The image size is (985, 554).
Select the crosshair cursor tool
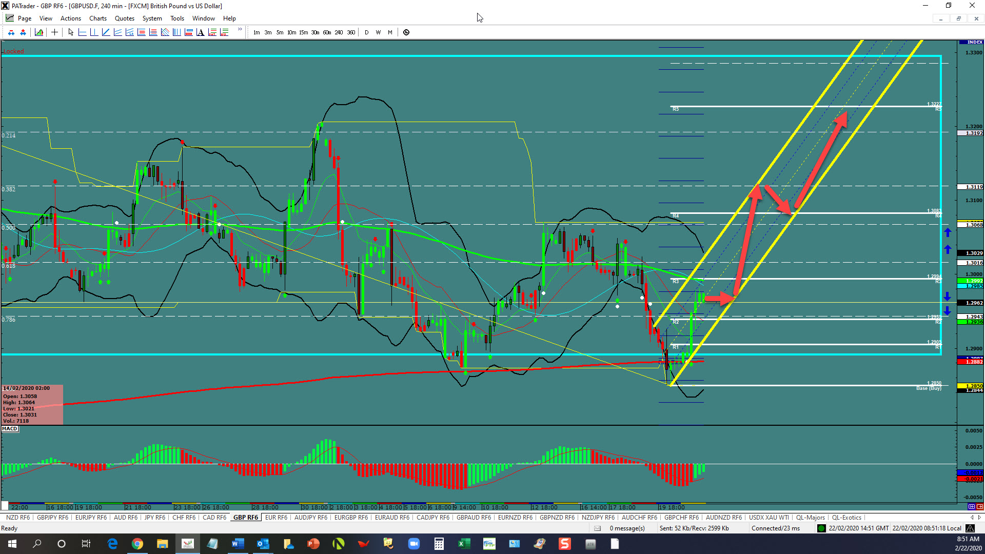pyautogui.click(x=54, y=32)
